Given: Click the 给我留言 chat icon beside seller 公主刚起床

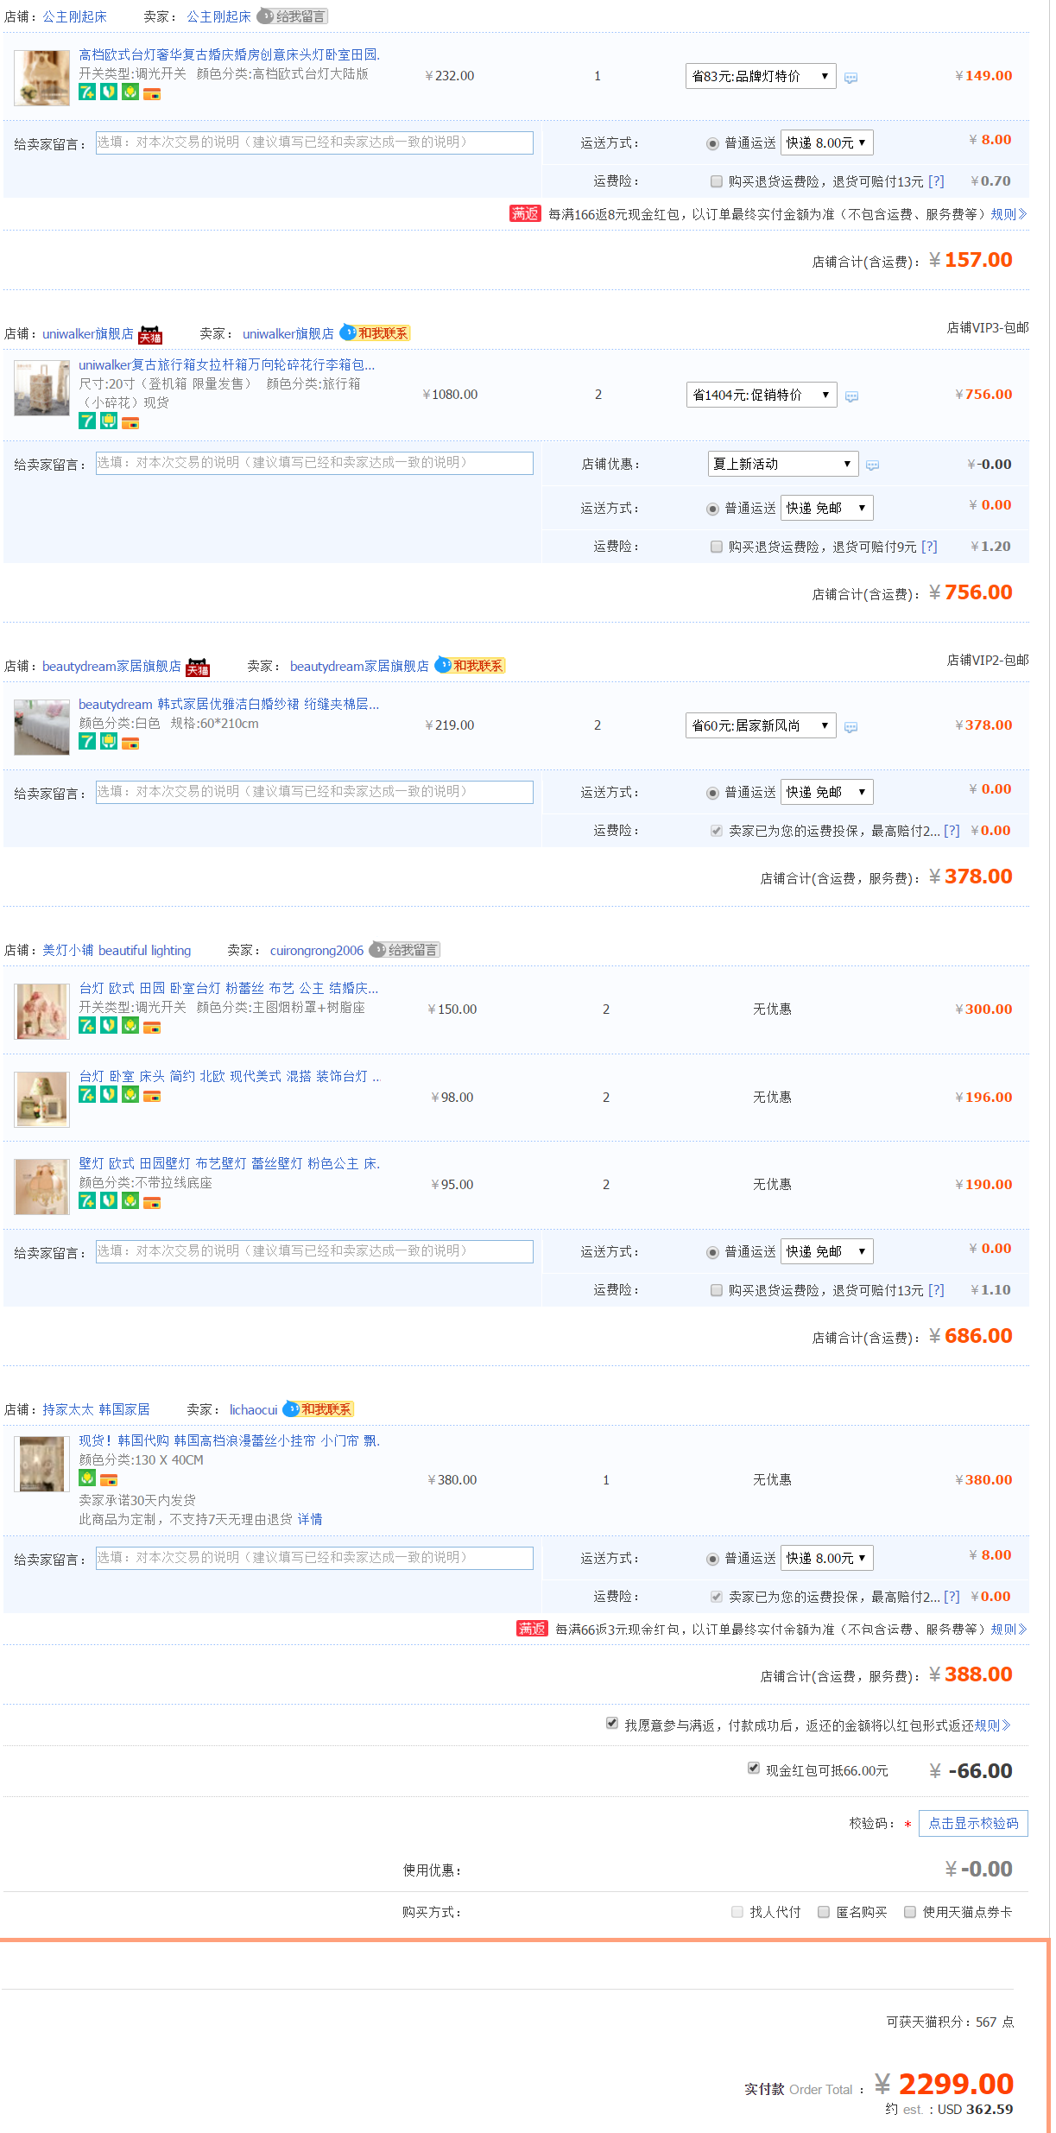Looking at the screenshot, I should click(x=293, y=16).
